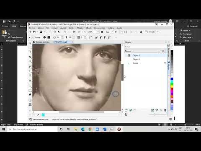The height and width of the screenshot is (151, 201).
Task: Open the Word Insertar ribbon tab
Action: 23,26
